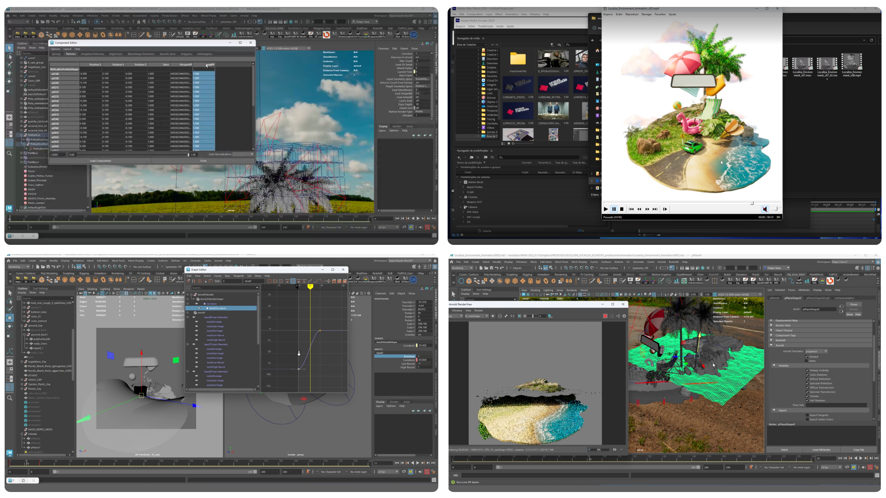The image size is (886, 498).
Task: Click the magnifier search icon in top-left Maya toolbox
Action: coord(9,153)
